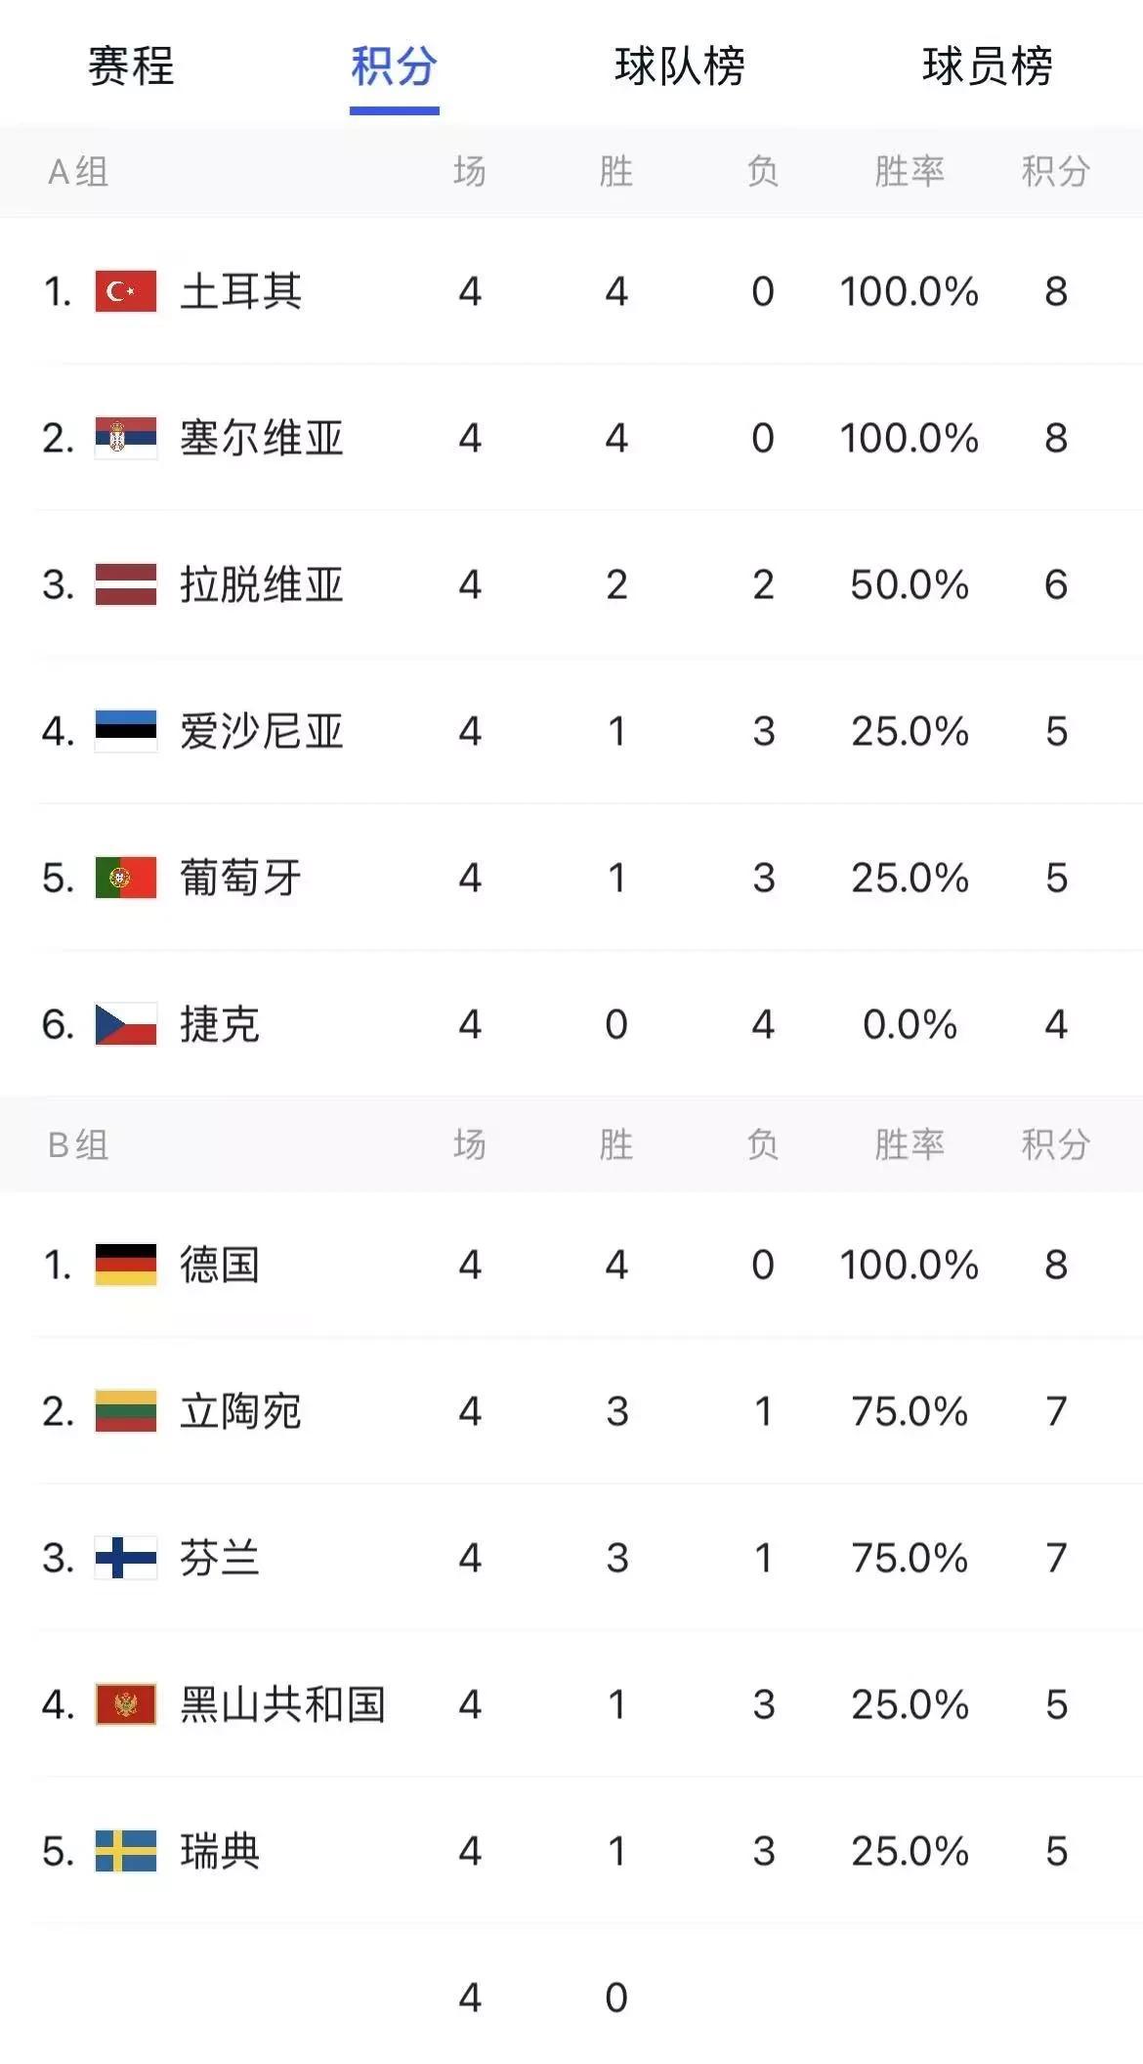
Task: Switch to the 赛程 tab
Action: click(x=131, y=66)
